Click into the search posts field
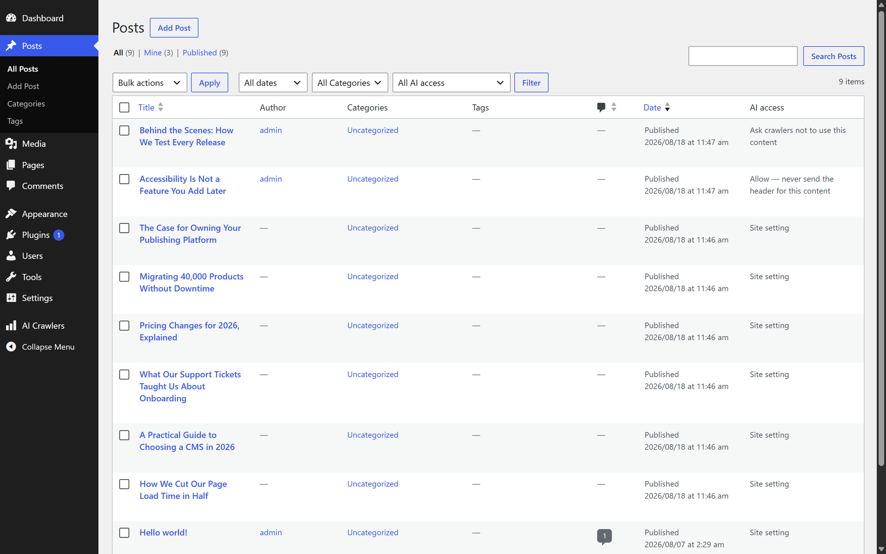 click(x=742, y=56)
